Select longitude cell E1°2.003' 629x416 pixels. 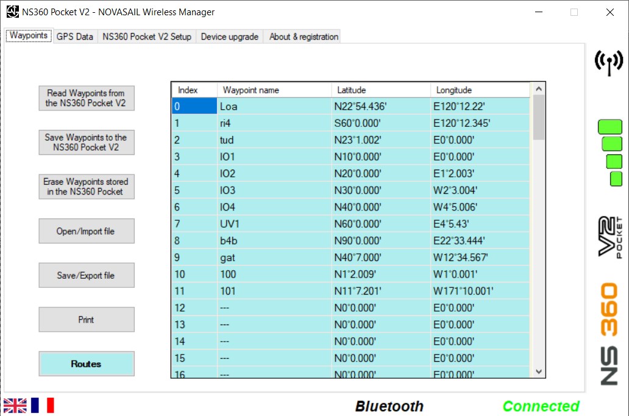coord(480,173)
